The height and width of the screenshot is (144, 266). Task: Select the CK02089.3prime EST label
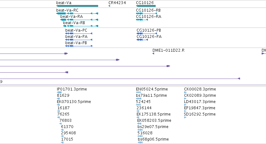click(200, 95)
